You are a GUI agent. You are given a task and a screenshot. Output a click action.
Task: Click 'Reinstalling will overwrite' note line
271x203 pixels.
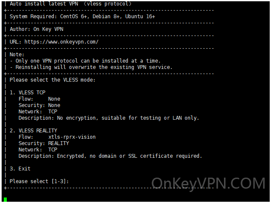[x=91, y=67]
